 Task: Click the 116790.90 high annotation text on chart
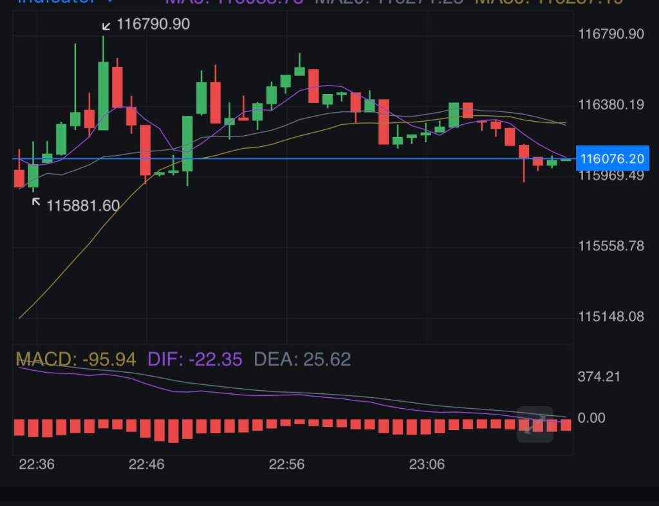pos(153,25)
